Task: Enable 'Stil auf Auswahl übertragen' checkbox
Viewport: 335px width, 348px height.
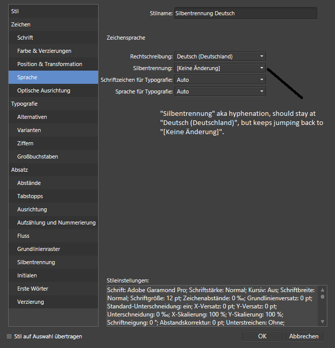Action: 9,336
